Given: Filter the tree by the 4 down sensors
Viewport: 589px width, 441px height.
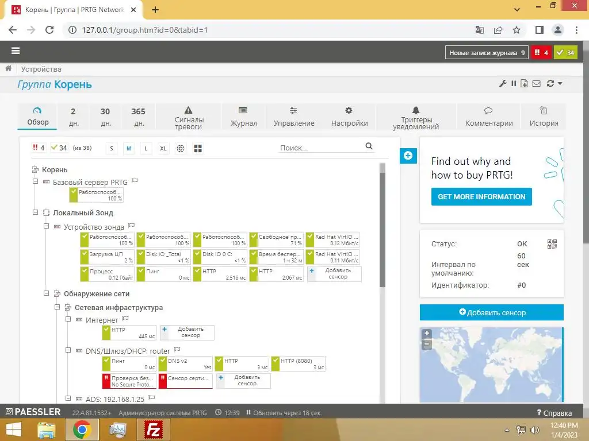Looking at the screenshot, I should coord(39,148).
